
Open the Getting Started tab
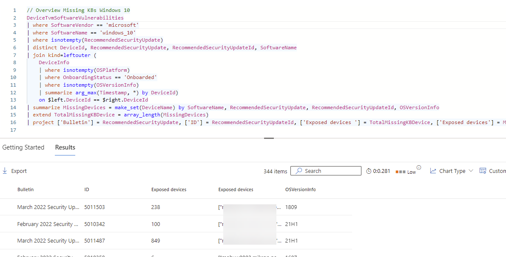pyautogui.click(x=23, y=147)
